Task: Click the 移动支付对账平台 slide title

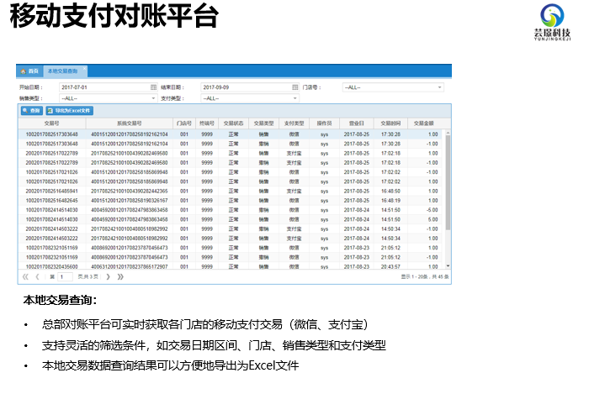Action: coord(114,16)
